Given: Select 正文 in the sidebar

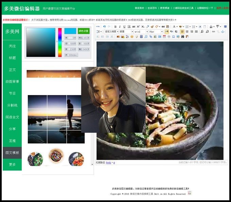Looking at the screenshot, I should pyautogui.click(x=12, y=70).
